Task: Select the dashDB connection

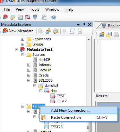Action: click(44, 60)
